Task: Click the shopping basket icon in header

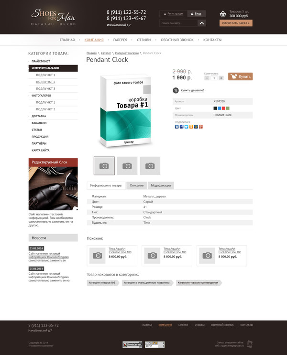Action: (223, 14)
